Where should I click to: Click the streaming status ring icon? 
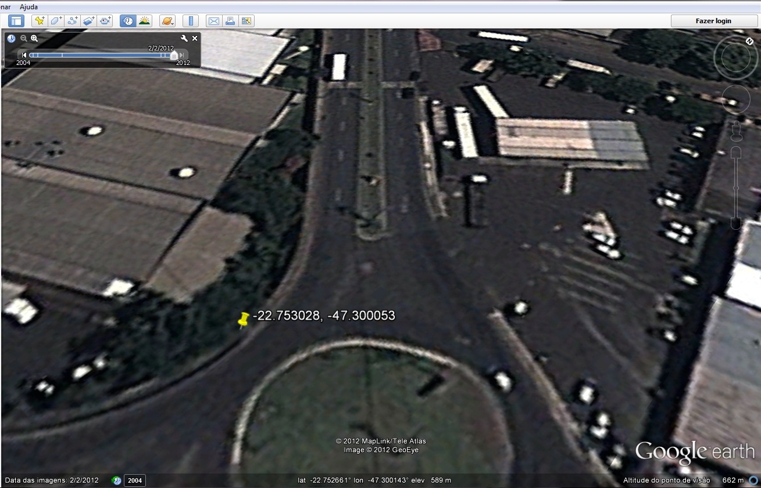(x=753, y=480)
